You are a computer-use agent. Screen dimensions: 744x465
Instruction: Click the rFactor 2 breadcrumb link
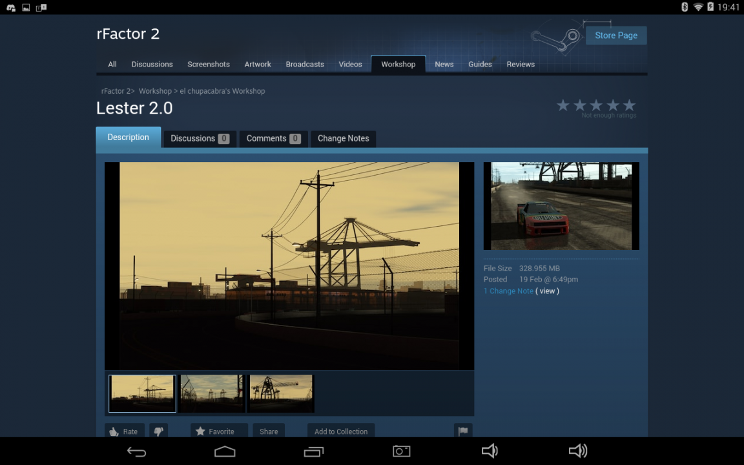click(116, 91)
